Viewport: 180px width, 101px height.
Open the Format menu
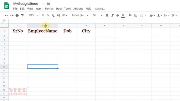49,9
